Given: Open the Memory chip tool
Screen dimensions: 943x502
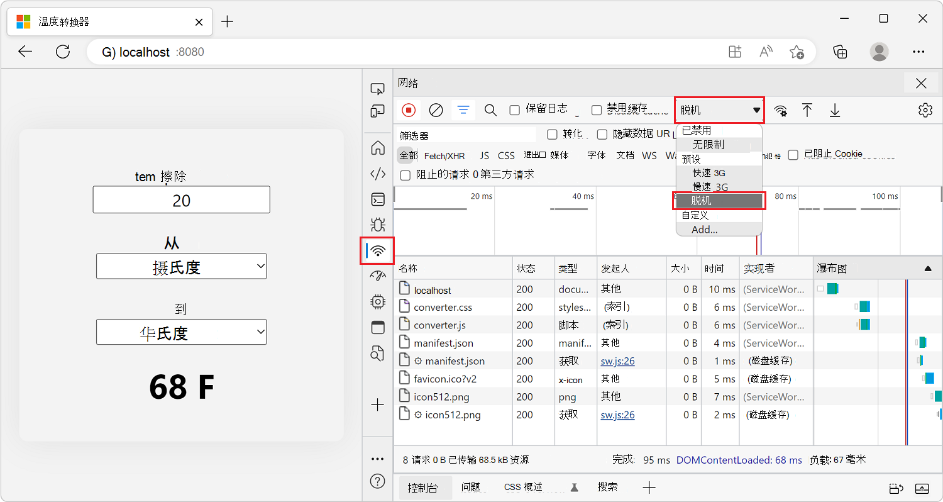Looking at the screenshot, I should tap(377, 301).
